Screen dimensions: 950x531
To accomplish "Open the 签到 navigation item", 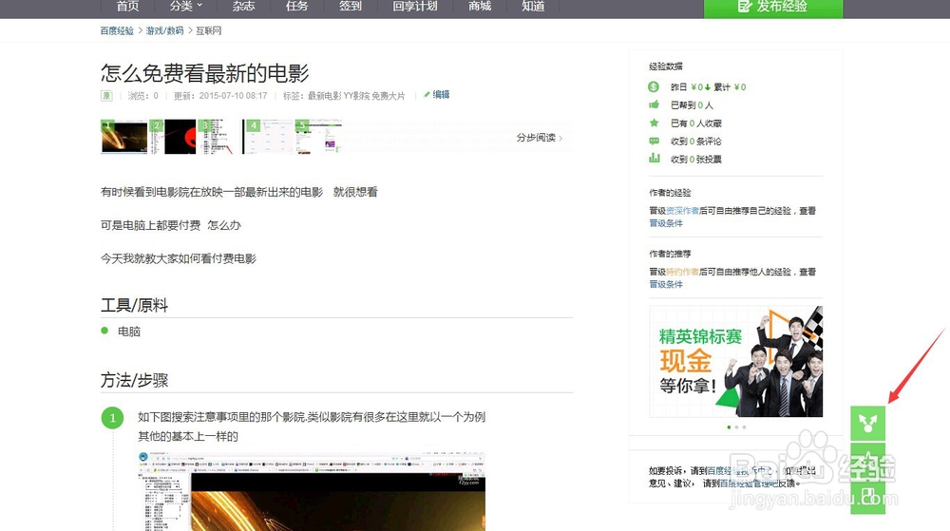I will click(x=351, y=6).
